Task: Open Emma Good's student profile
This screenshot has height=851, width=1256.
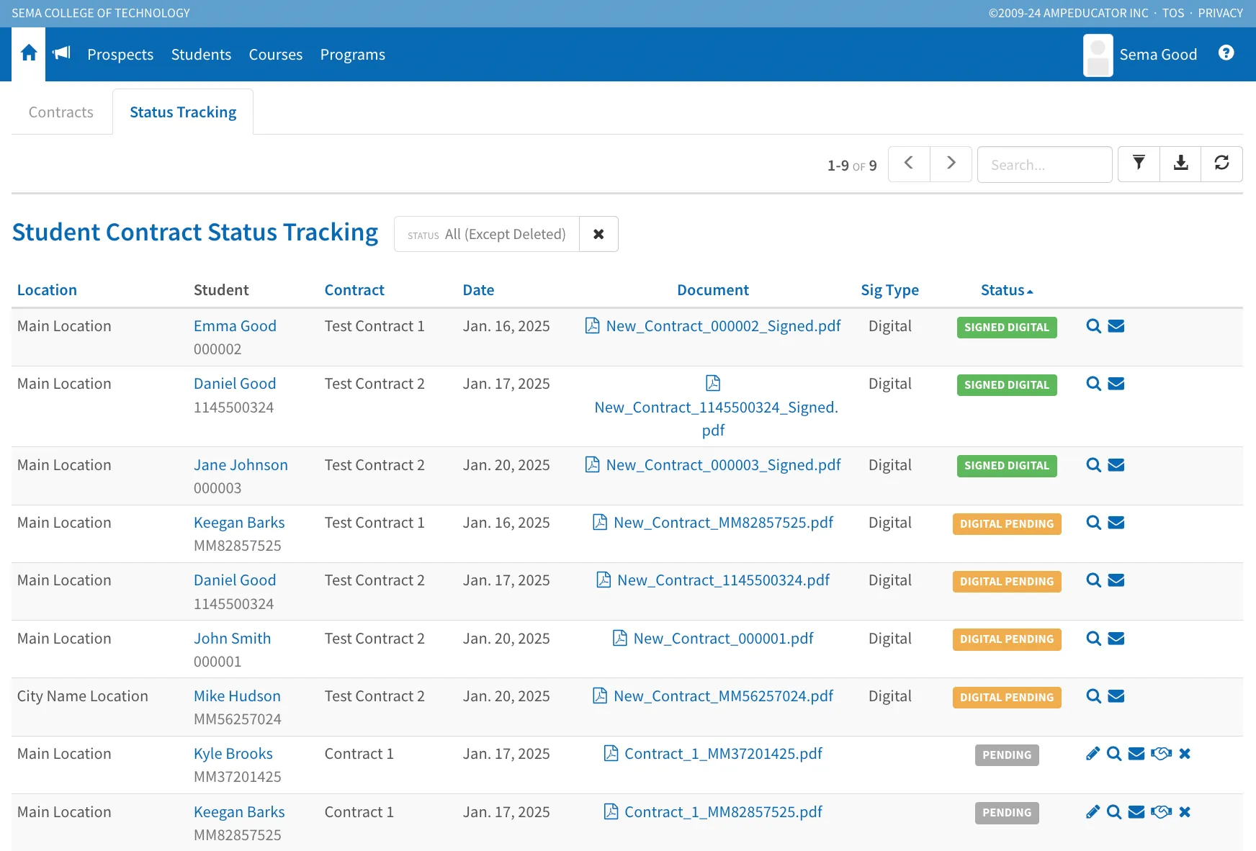Action: point(235,326)
